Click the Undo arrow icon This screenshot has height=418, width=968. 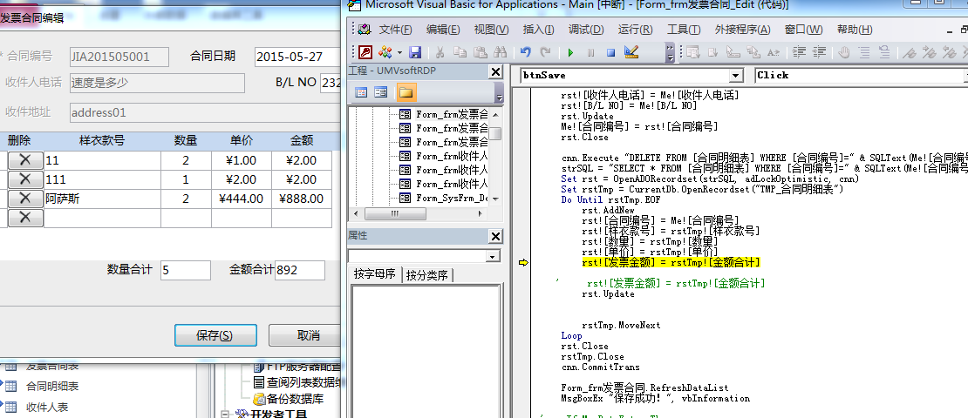tap(526, 53)
